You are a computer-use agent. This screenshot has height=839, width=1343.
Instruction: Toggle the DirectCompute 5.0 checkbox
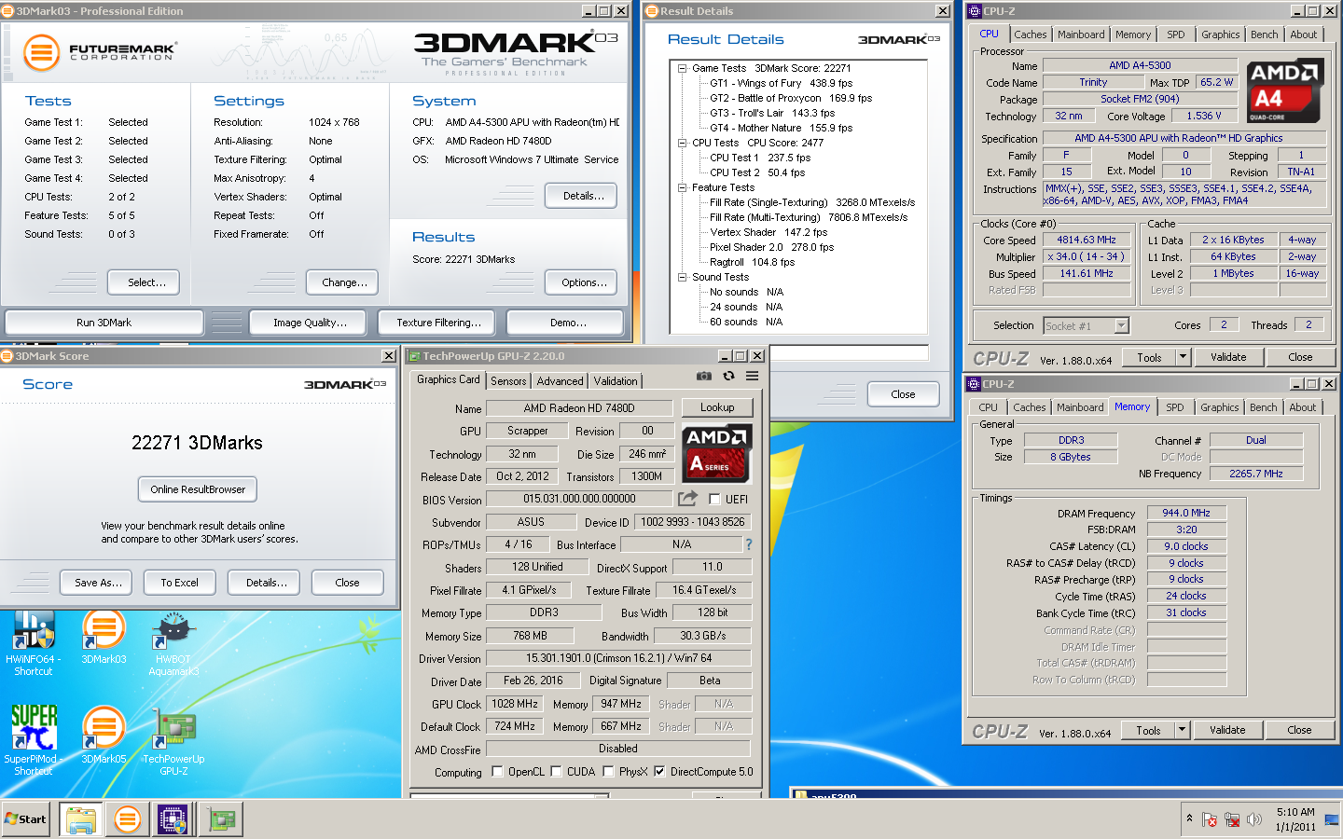pyautogui.click(x=659, y=771)
